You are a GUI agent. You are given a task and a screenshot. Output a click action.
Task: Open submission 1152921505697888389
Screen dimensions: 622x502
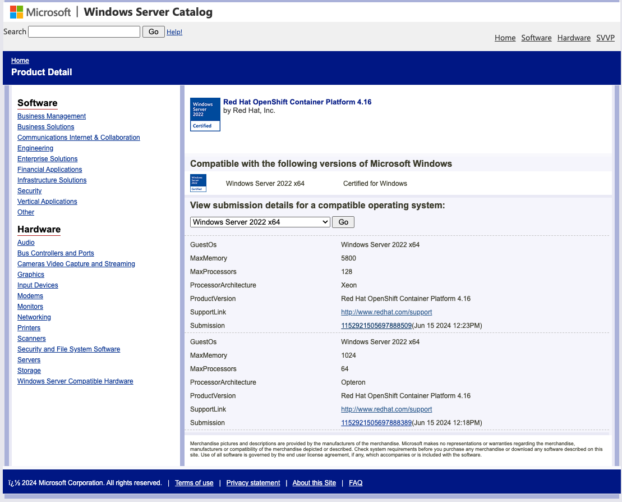point(376,423)
